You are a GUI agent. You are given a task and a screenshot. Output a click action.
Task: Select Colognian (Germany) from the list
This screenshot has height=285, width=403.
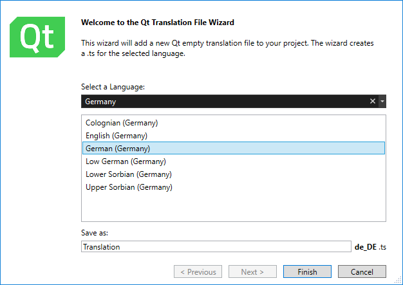click(122, 123)
